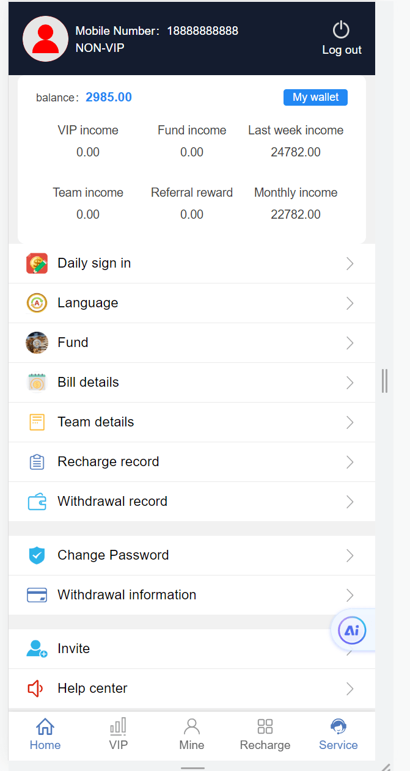This screenshot has width=410, height=771.
Task: Select the Language globe icon
Action: click(x=37, y=303)
